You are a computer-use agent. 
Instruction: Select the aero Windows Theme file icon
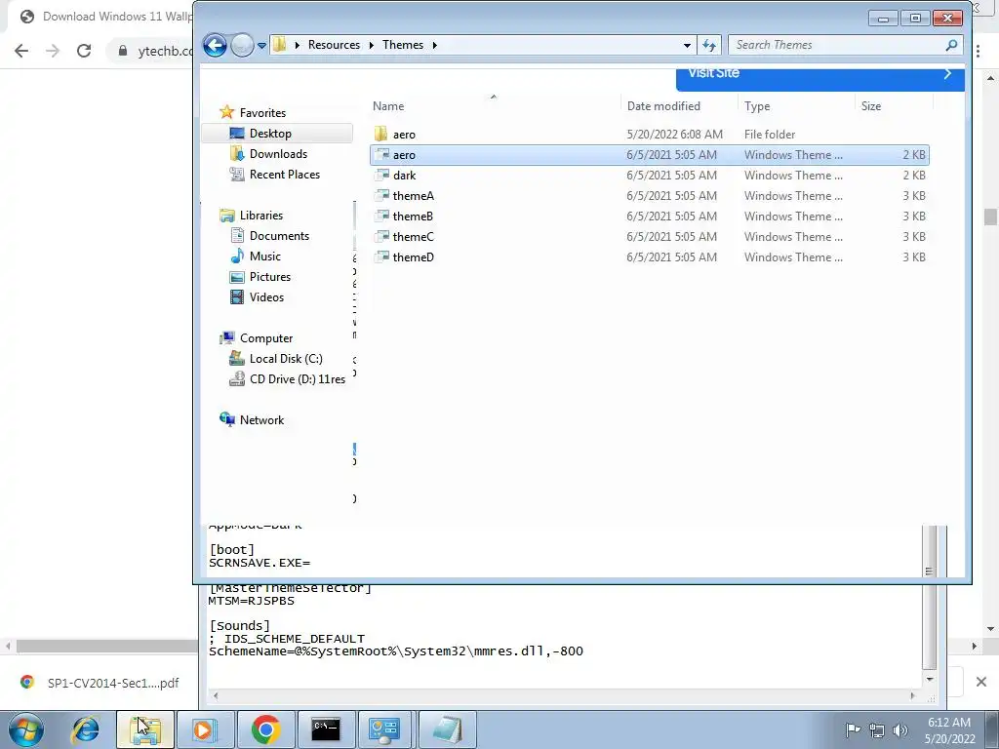(x=381, y=155)
